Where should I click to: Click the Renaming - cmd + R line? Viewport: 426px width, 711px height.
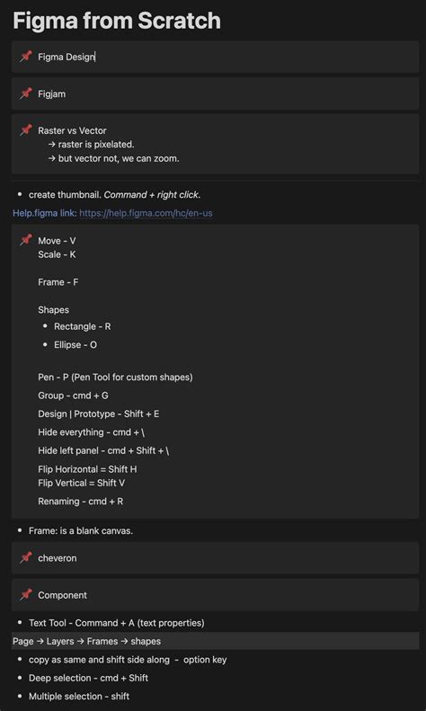coord(80,502)
